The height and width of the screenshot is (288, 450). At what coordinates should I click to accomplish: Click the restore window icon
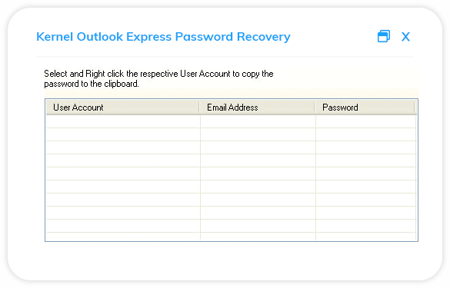383,36
